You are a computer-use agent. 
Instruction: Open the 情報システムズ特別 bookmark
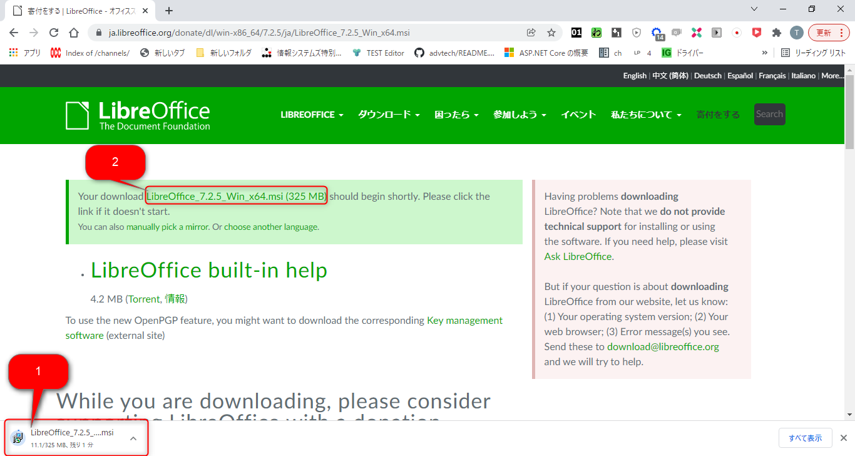[302, 53]
